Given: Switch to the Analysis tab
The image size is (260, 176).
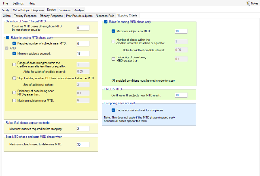Looking at the screenshot, I should click(x=79, y=10).
